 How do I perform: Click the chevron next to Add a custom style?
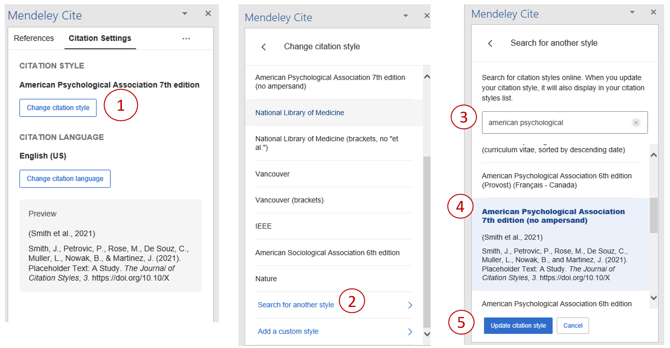coord(410,332)
